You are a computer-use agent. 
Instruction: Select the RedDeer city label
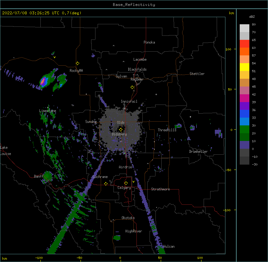coord(137,79)
